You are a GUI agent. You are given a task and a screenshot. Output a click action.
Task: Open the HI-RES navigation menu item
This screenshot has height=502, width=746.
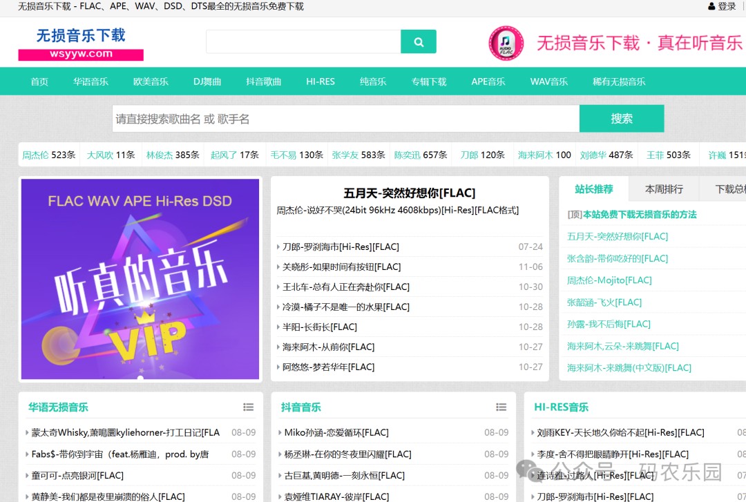[321, 81]
